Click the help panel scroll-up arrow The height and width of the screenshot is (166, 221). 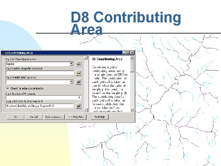(132, 57)
